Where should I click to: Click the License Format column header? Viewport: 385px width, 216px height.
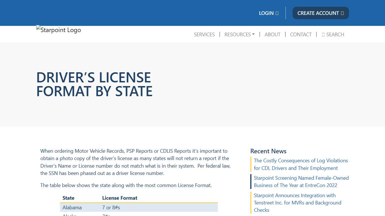click(x=120, y=198)
